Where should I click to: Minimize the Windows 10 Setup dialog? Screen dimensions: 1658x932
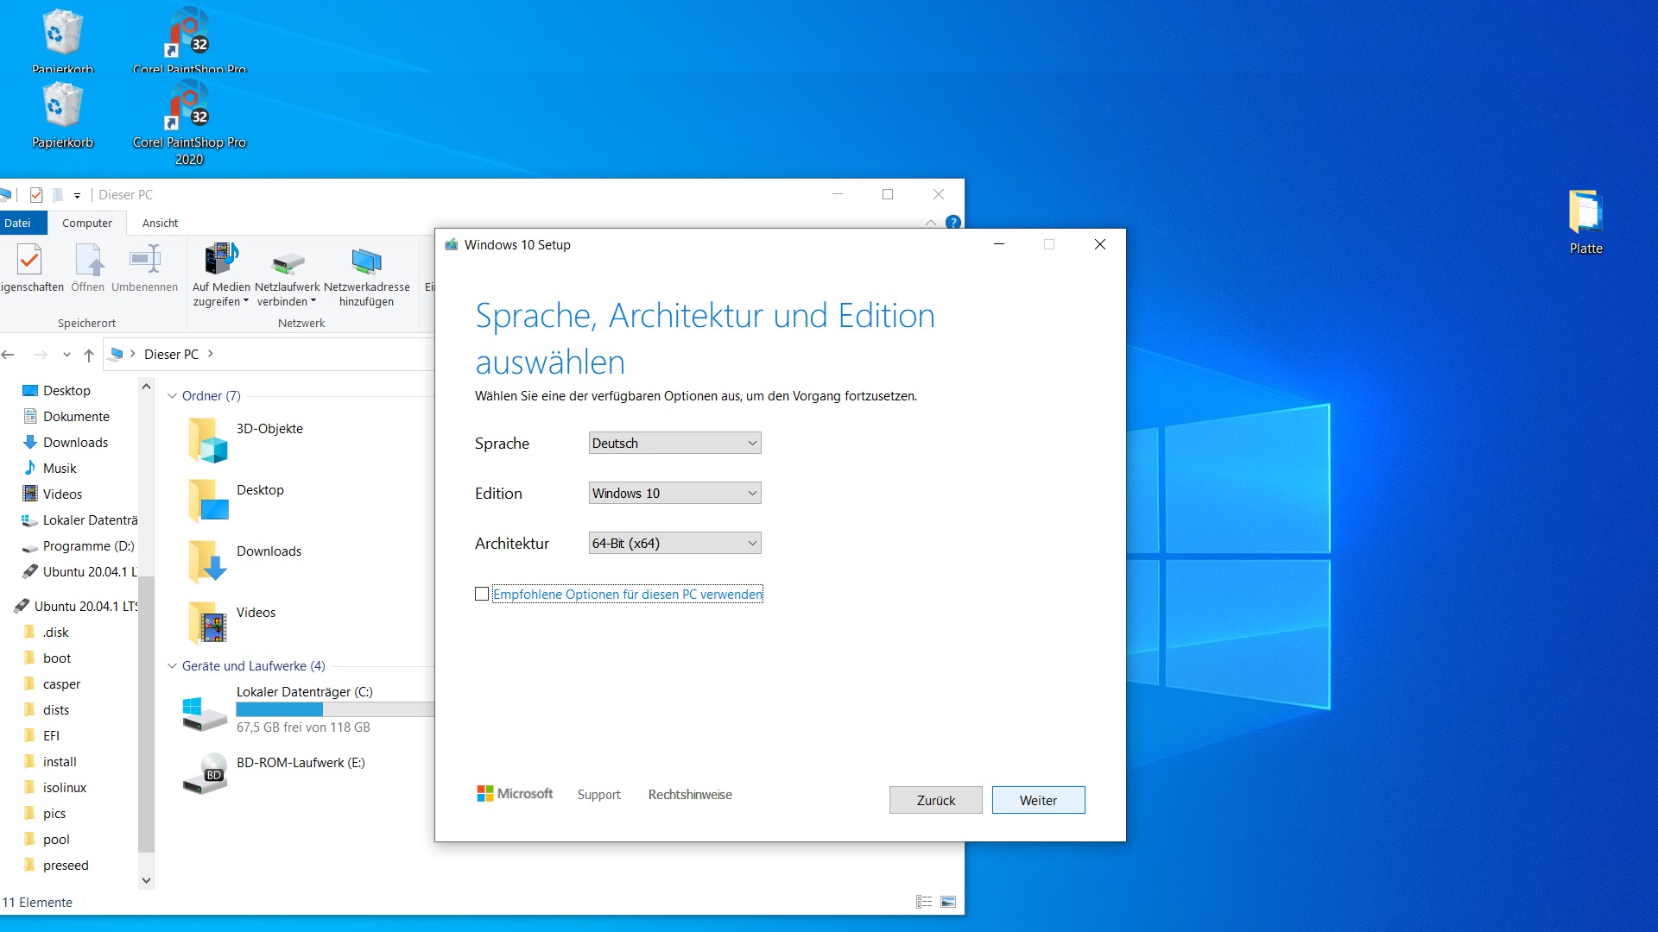pos(999,244)
